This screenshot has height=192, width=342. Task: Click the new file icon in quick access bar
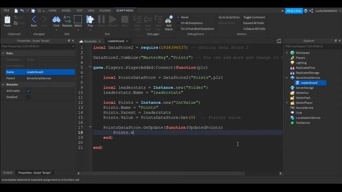pyautogui.click(x=16, y=11)
